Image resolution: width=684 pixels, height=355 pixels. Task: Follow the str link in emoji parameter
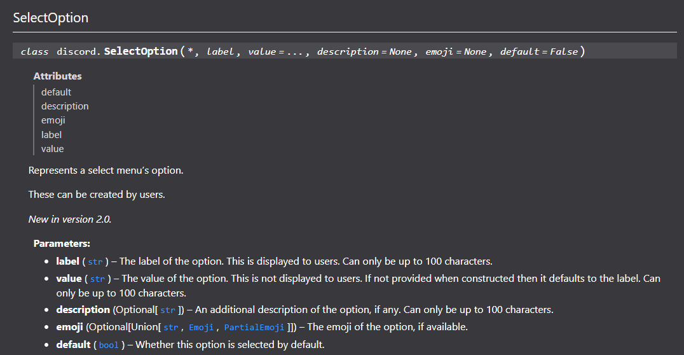click(x=171, y=327)
